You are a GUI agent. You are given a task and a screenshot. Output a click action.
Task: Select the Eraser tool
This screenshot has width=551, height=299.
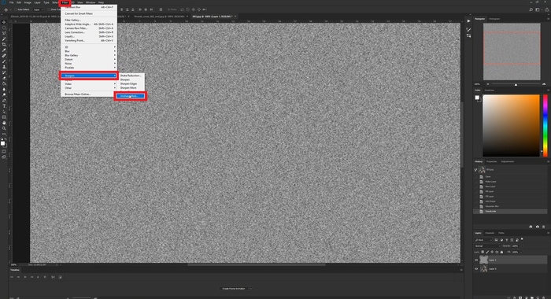[4, 78]
